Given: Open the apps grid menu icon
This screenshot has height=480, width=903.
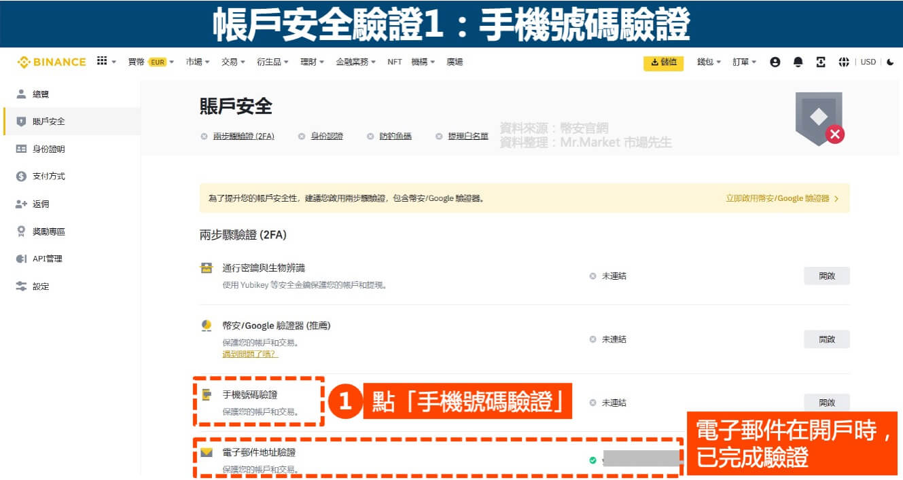Looking at the screenshot, I should tap(102, 61).
